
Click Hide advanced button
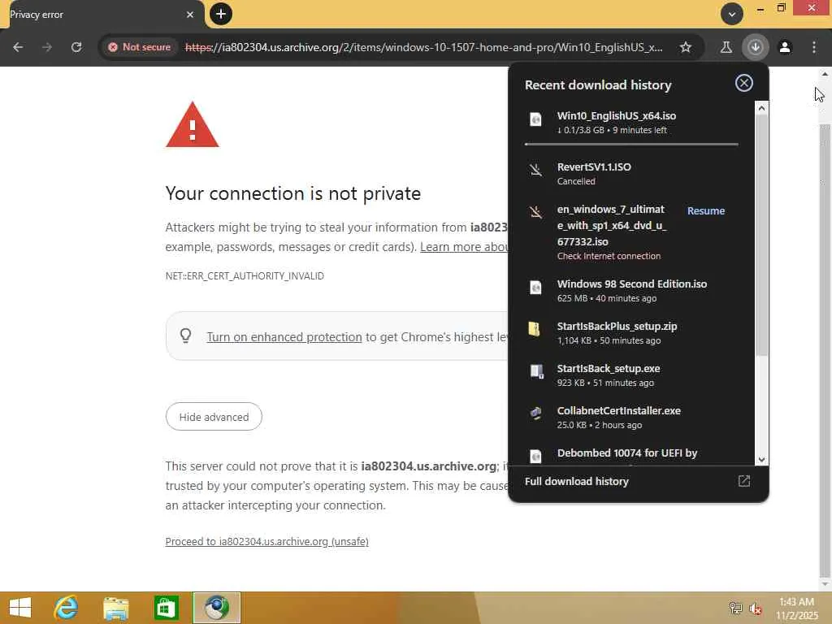point(214,417)
